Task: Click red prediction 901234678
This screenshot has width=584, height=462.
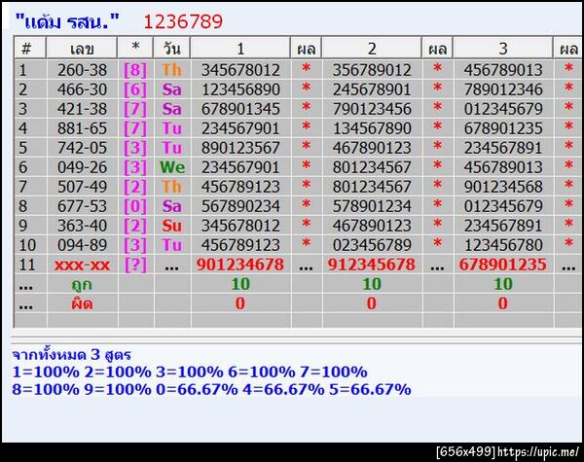Action: click(x=240, y=265)
